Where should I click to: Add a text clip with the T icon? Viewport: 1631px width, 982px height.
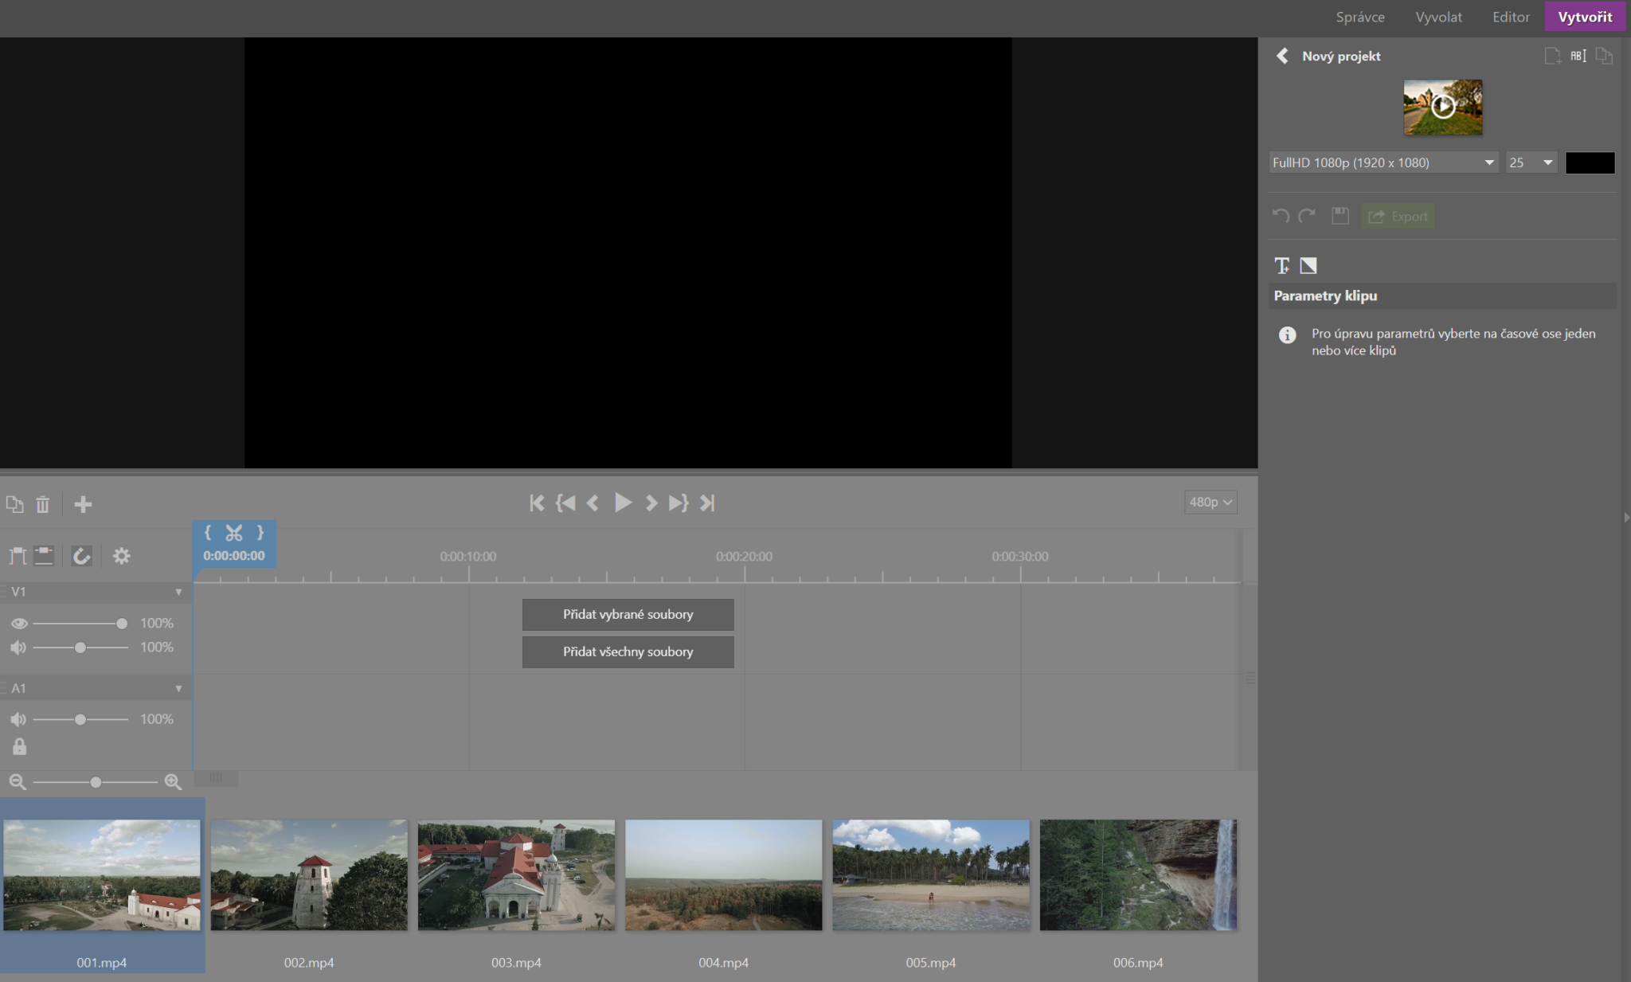point(1282,265)
